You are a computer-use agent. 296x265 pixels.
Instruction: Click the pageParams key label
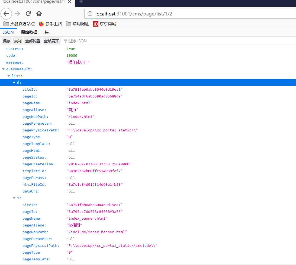(34, 178)
